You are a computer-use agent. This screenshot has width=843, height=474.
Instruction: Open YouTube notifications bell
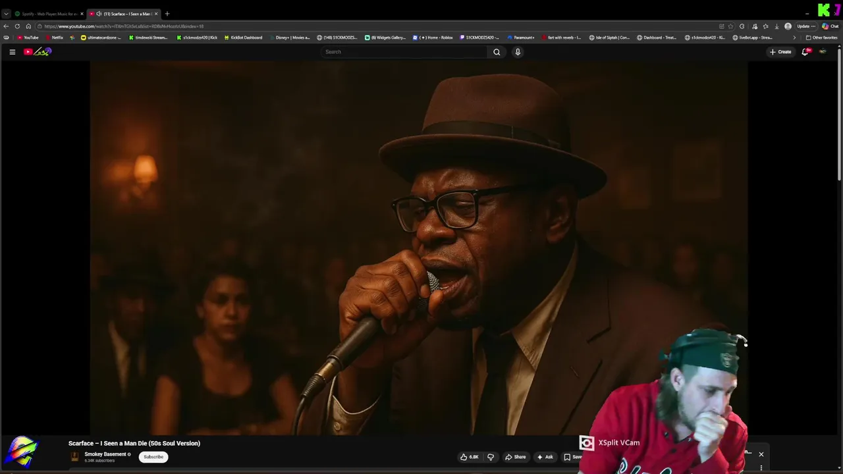tap(805, 52)
